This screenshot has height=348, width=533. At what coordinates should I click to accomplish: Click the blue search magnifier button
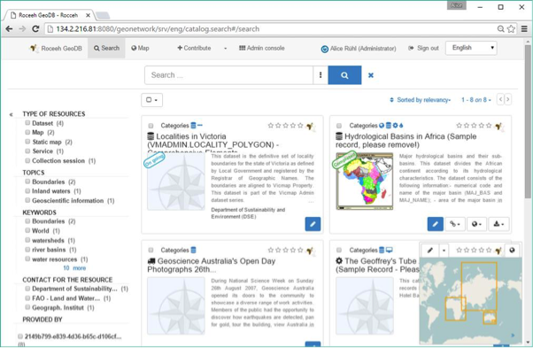point(344,75)
